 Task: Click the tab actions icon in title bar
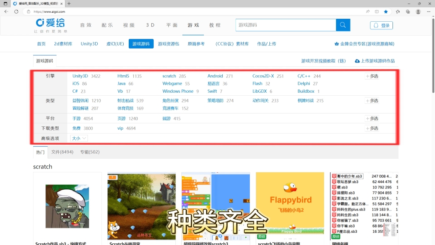tap(5, 3)
